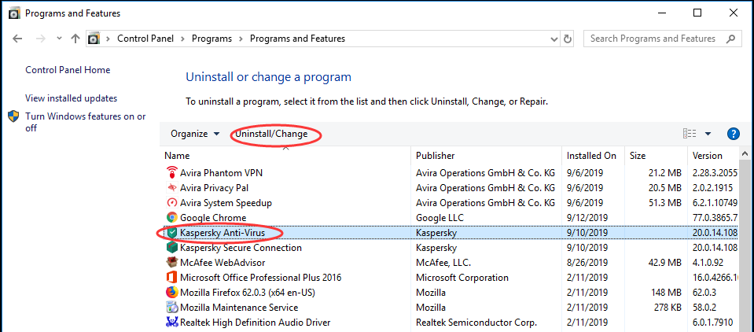Open View installed updates link
The image size is (754, 332).
pos(72,98)
